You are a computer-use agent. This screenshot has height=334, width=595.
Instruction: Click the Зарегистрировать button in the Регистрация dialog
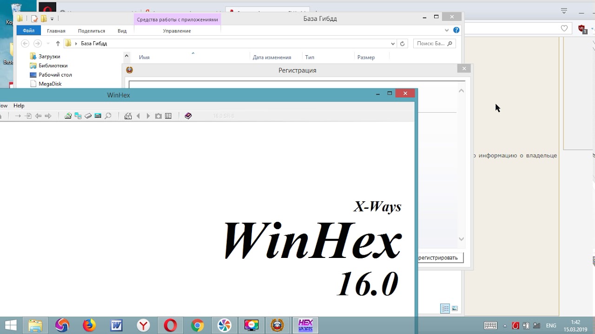440,258
